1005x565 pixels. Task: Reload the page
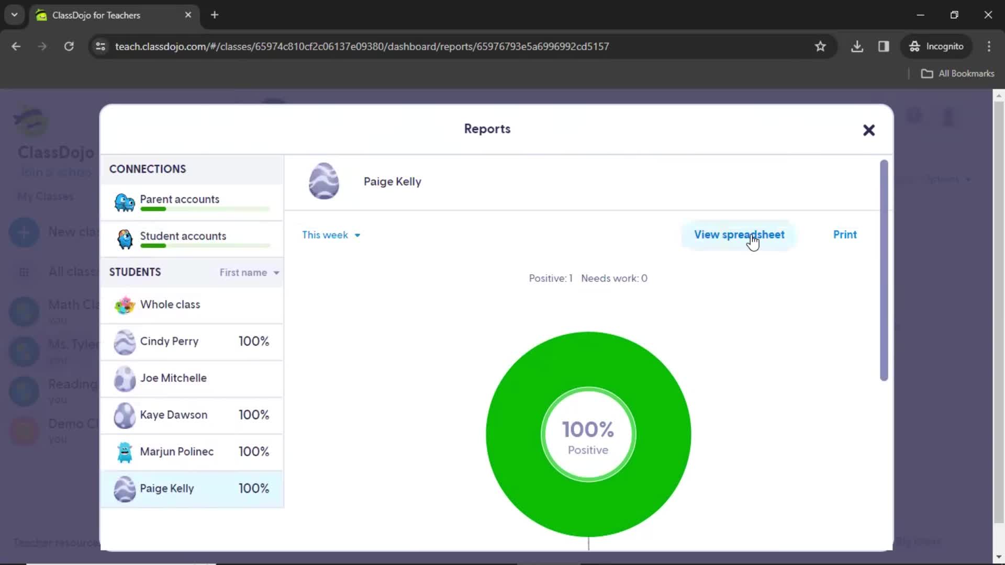(69, 47)
